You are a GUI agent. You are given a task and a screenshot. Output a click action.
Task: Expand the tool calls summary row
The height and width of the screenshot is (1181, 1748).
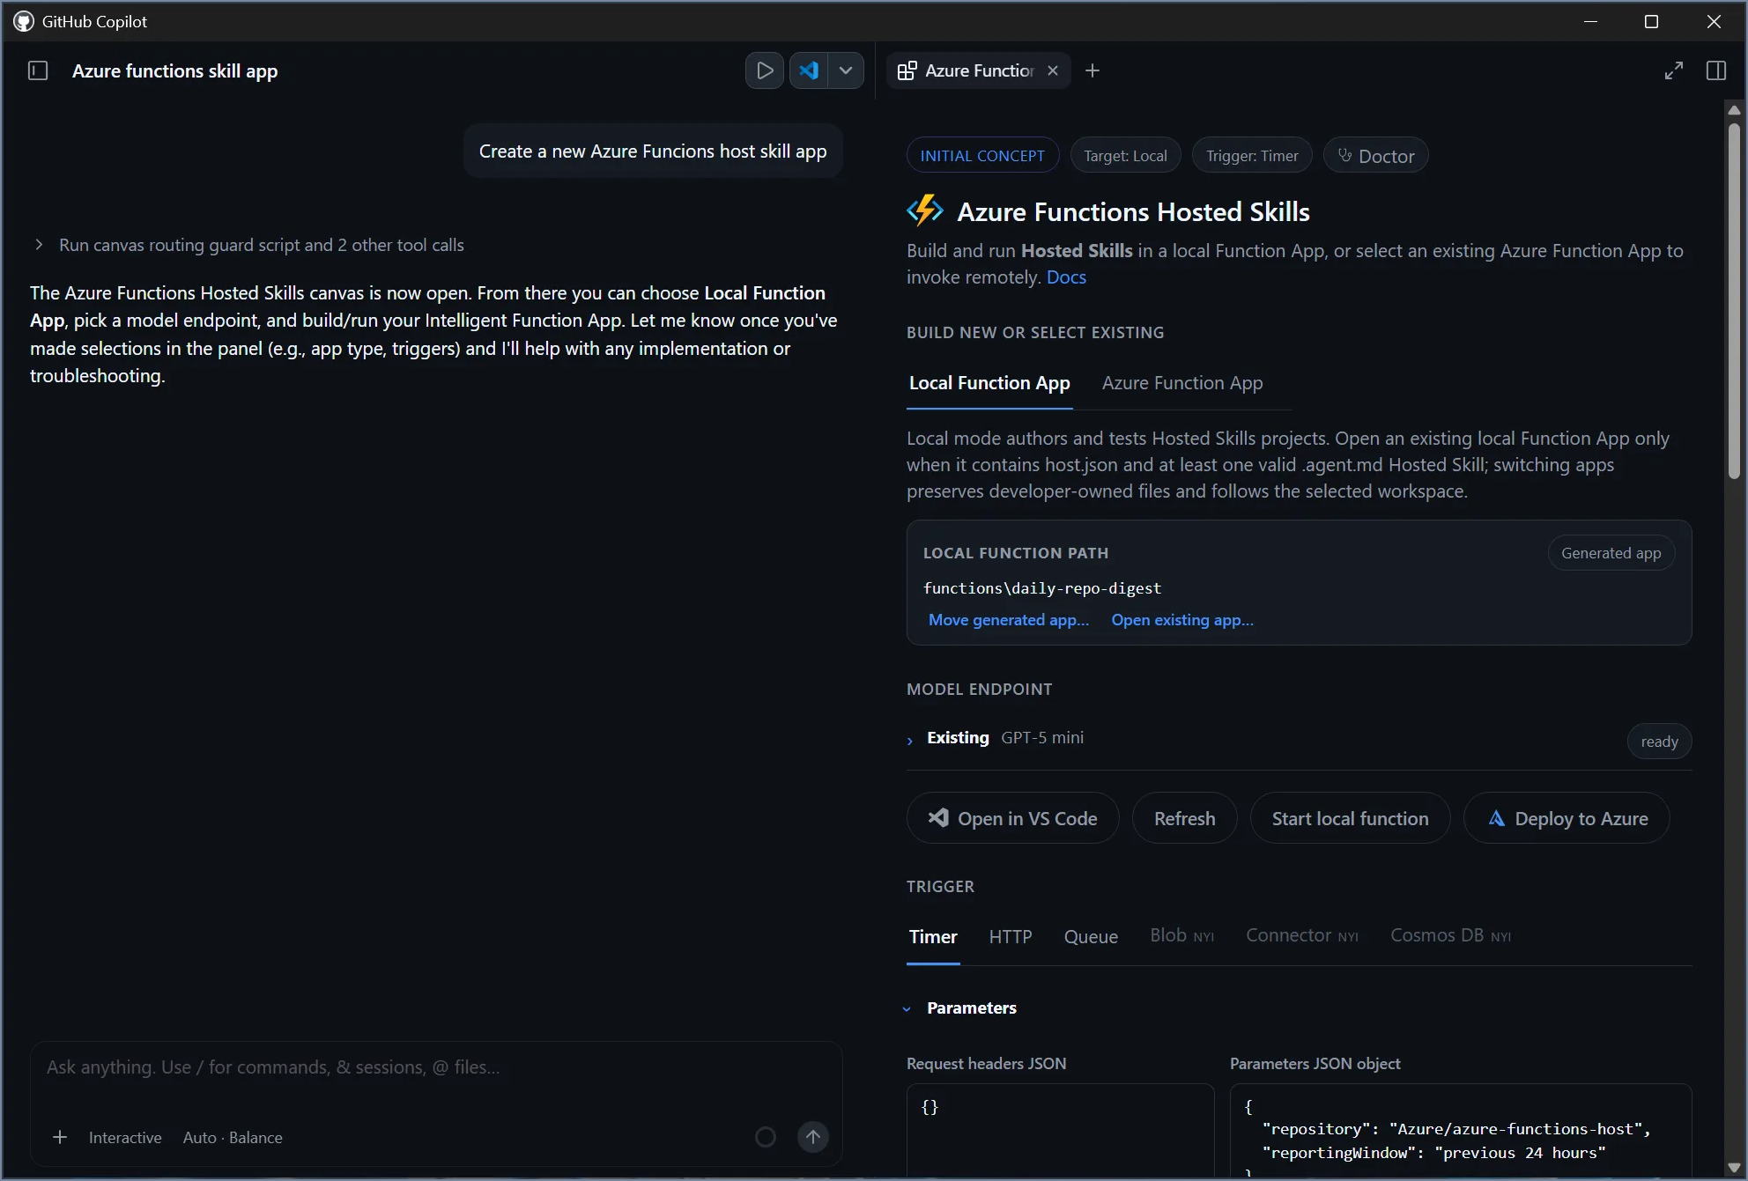click(248, 245)
